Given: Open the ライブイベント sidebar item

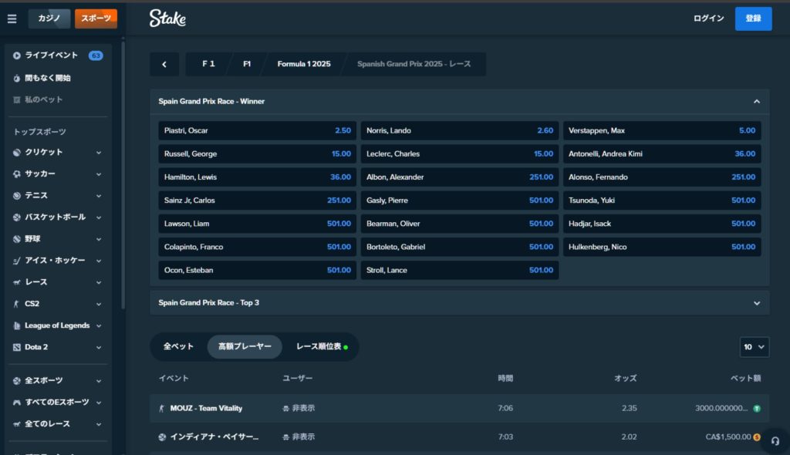Looking at the screenshot, I should [x=58, y=56].
